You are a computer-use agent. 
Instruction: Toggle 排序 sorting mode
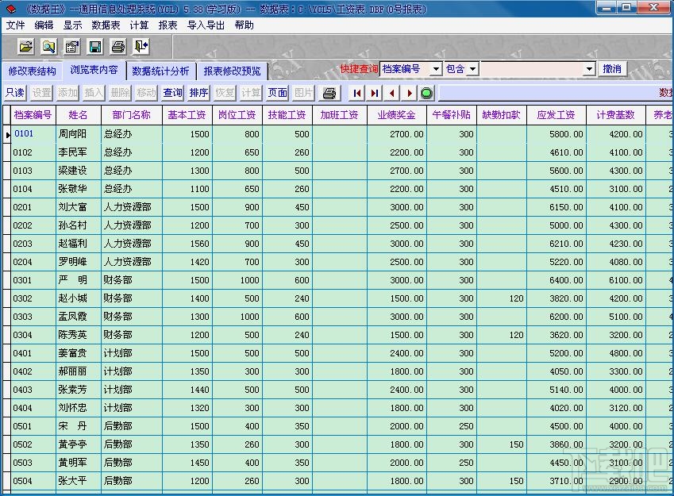coord(198,92)
